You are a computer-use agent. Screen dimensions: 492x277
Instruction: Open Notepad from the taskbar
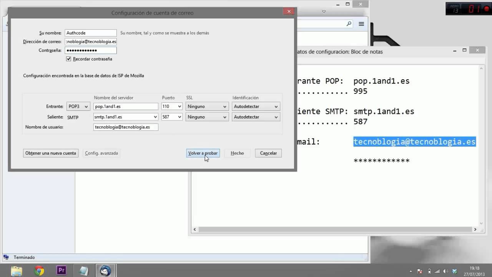tap(83, 271)
